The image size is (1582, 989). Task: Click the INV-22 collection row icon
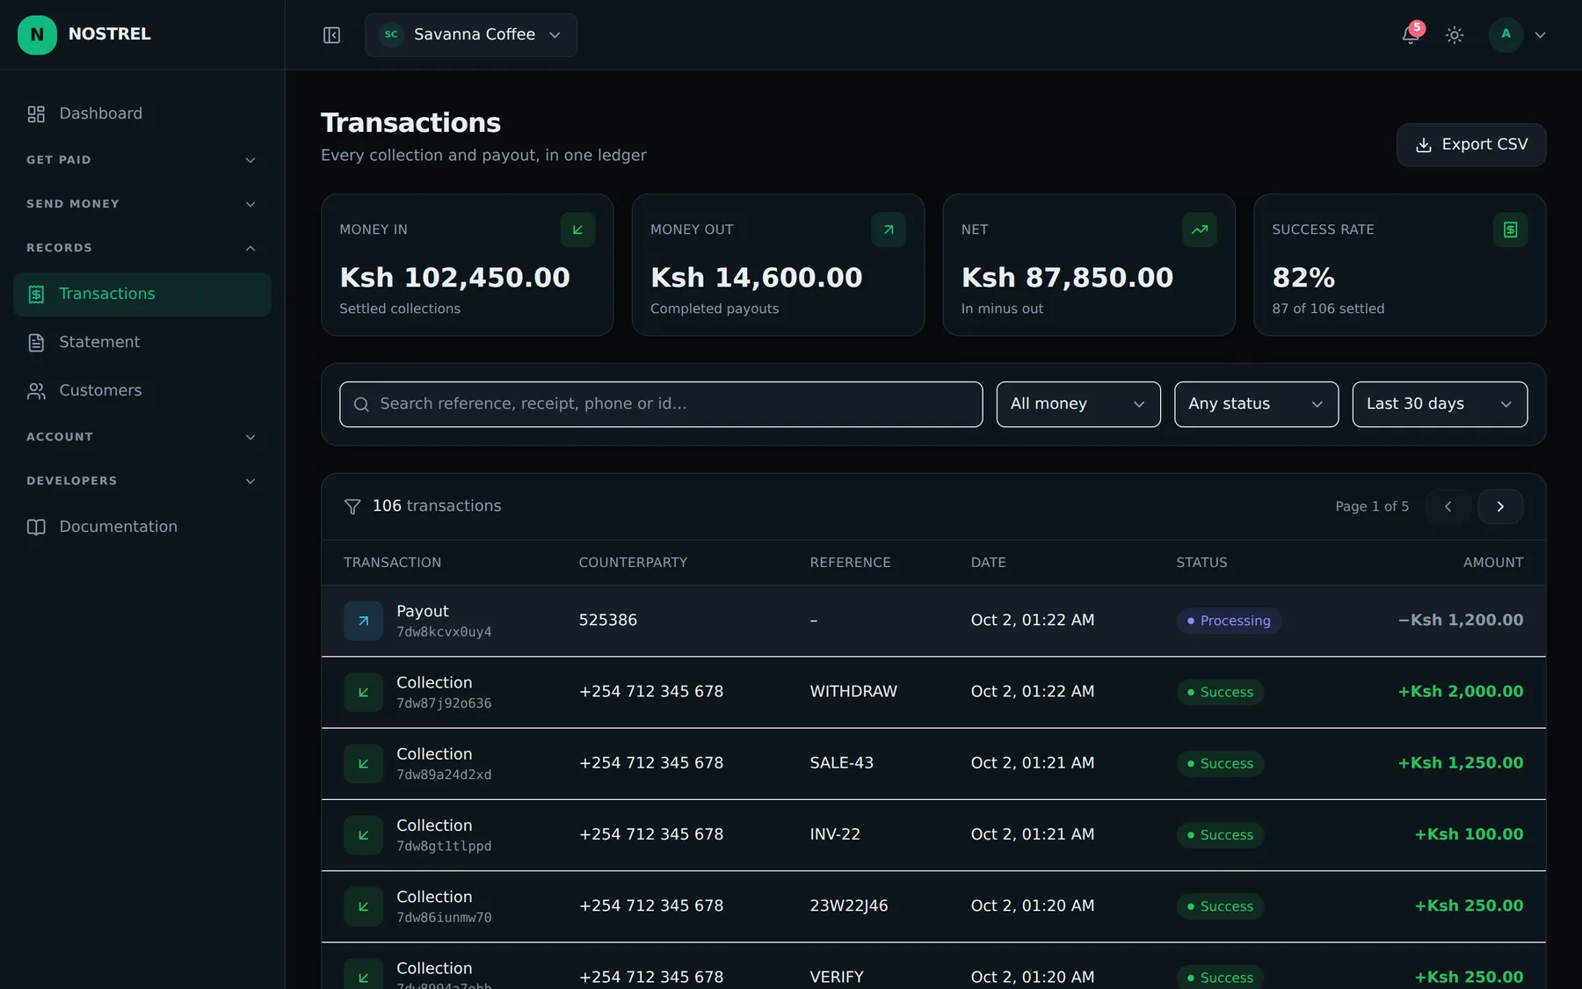click(x=363, y=835)
